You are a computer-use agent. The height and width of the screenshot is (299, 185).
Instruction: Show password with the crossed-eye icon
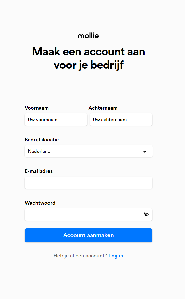[x=146, y=214]
